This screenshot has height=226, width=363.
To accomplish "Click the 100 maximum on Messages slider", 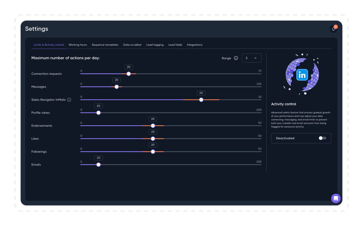I will 259,84.
